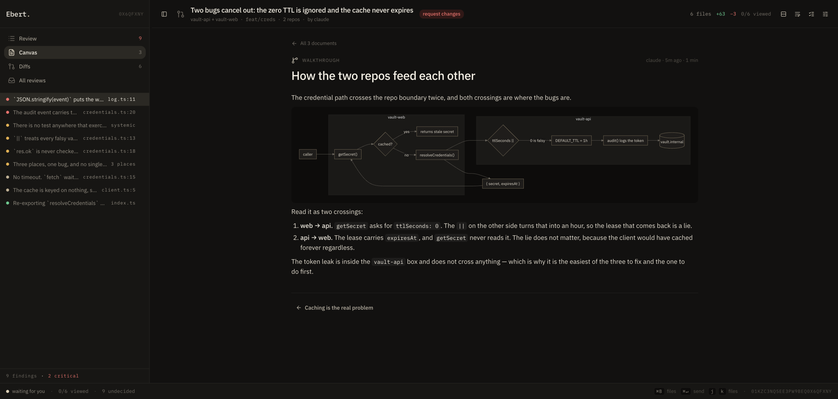Viewport: 838px width, 399px height.
Task: Go back to All 3 documents
Action: 314,43
